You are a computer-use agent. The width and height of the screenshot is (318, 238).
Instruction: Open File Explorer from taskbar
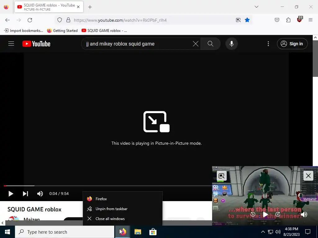click(138, 232)
